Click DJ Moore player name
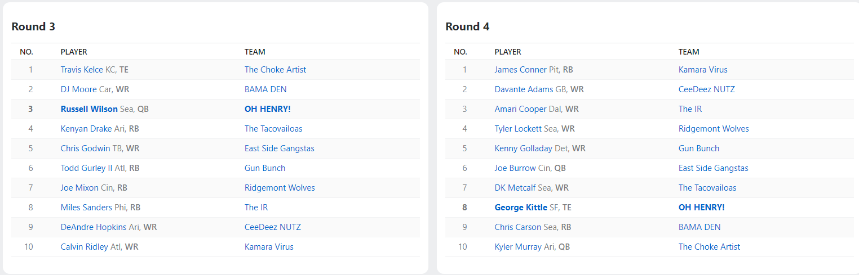This screenshot has height=275, width=859. point(78,89)
